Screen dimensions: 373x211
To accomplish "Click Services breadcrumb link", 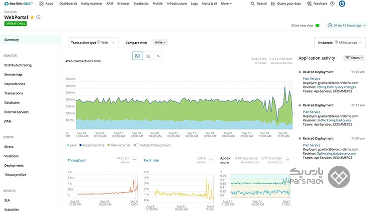I will [x=10, y=11].
